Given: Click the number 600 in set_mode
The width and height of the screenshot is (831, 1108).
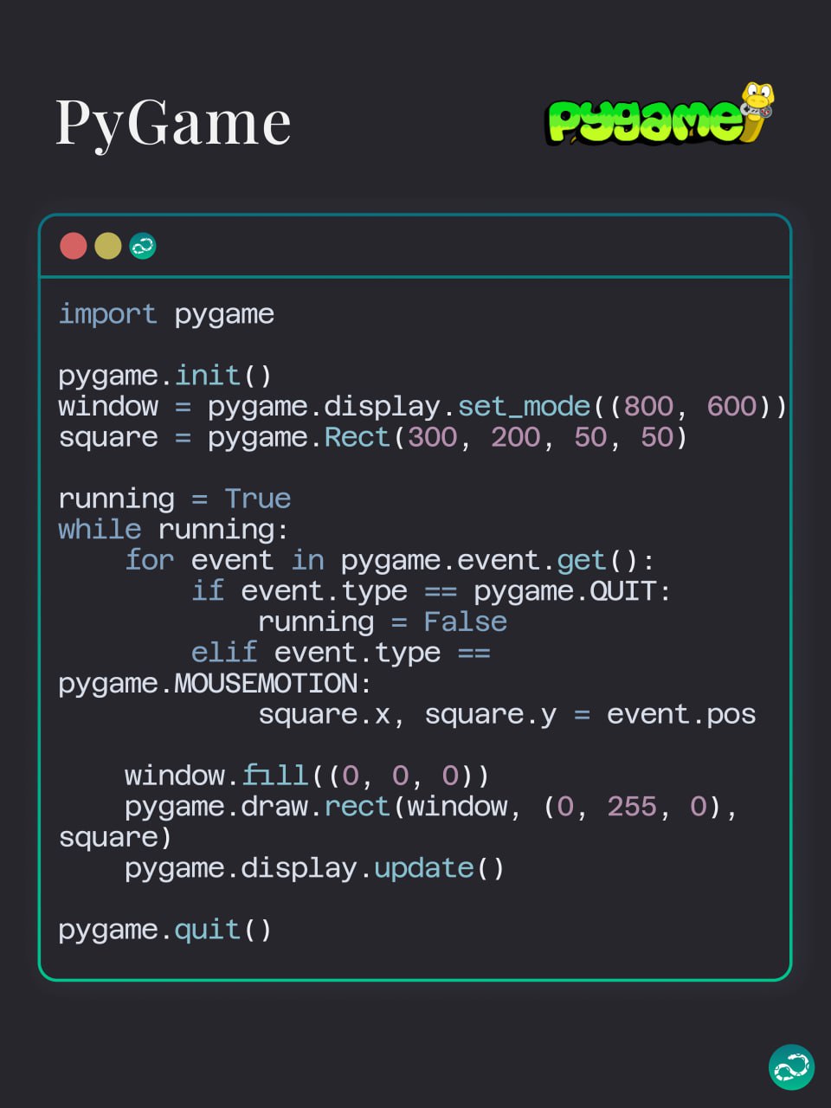Looking at the screenshot, I should tap(731, 406).
